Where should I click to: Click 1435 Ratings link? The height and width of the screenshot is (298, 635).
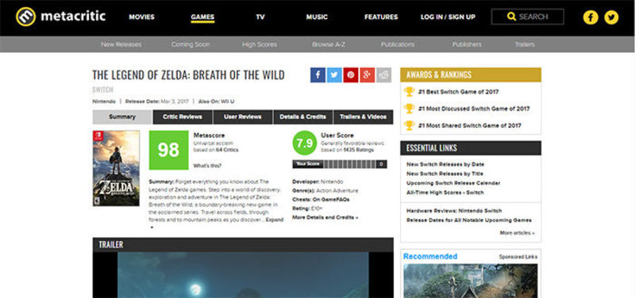pyautogui.click(x=359, y=150)
